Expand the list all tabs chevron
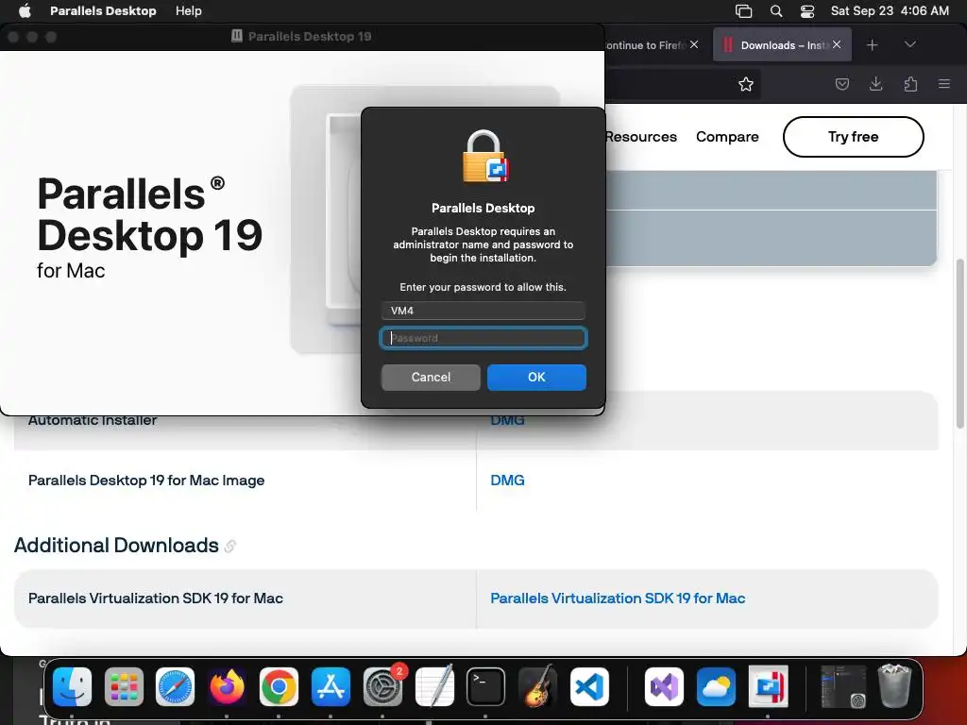Image resolution: width=967 pixels, height=725 pixels. click(x=909, y=44)
